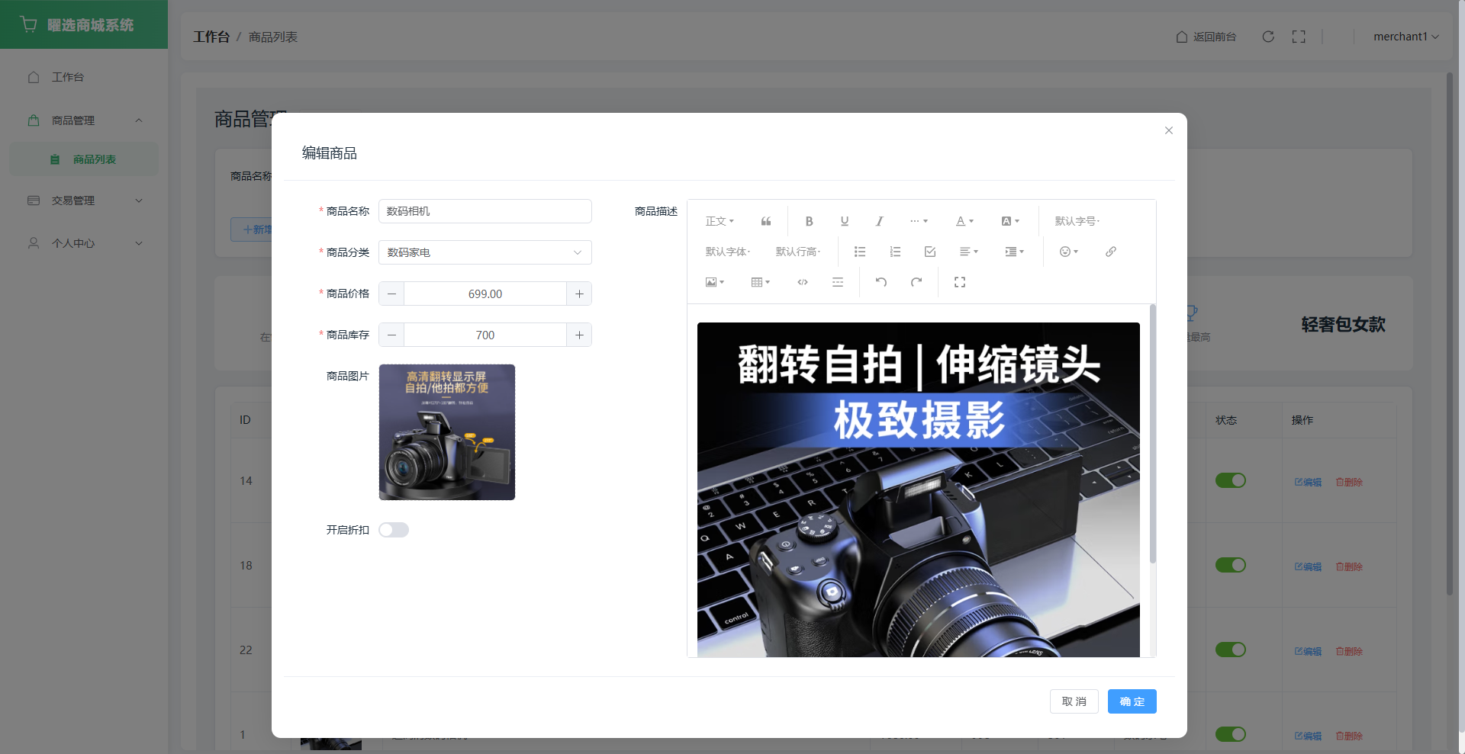Click 取消 to cancel editing

coord(1074,701)
